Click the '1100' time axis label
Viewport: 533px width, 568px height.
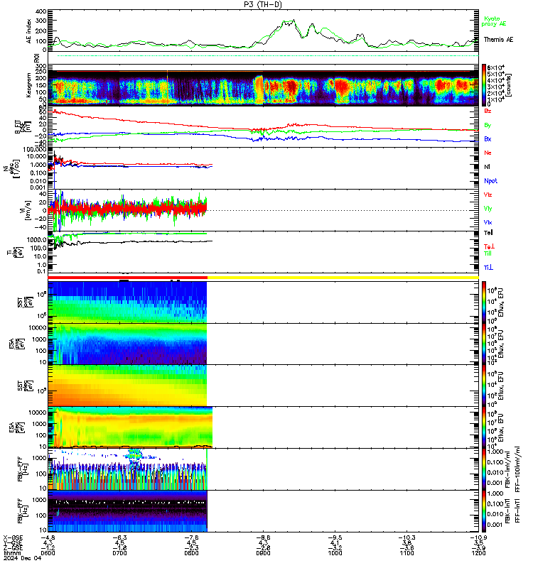pos(407,553)
